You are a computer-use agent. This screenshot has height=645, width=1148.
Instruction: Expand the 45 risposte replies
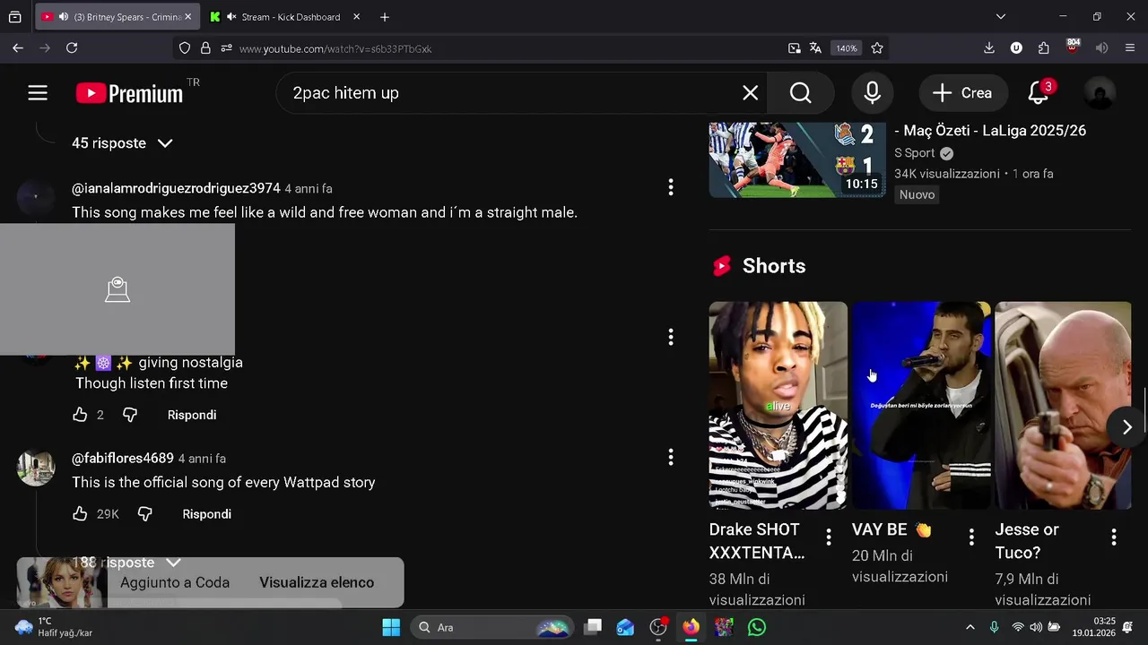[x=123, y=143]
